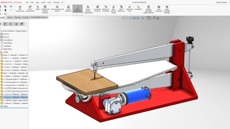The image size is (230, 129).
Task: Expand the Insert Components dropdown arrow
Action: point(30,14)
